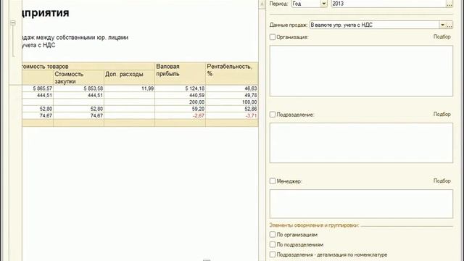Check the По организациям grouping option
Viewport: 464px width, 261px height.
point(273,235)
